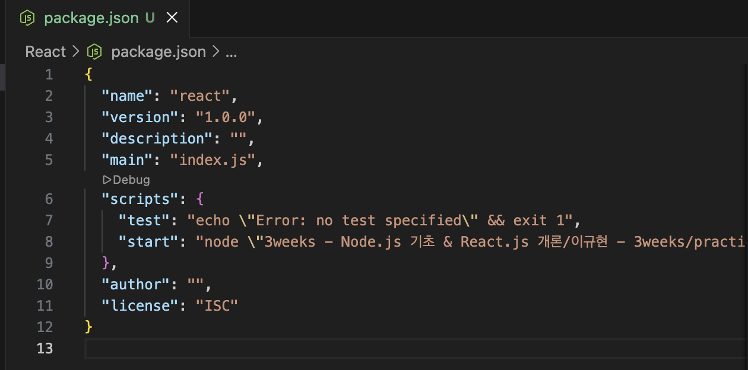Click the chevron right after React breadcrumb
Image resolution: width=748 pixels, height=370 pixels.
pos(75,52)
